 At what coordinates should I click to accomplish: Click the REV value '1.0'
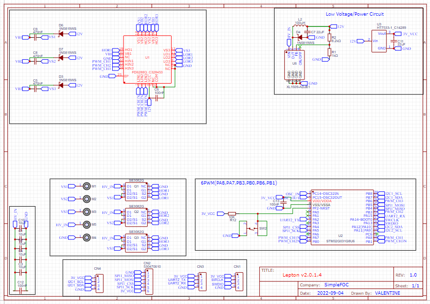pos(413,275)
